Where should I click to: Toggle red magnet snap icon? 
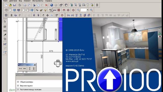click(64, 10)
